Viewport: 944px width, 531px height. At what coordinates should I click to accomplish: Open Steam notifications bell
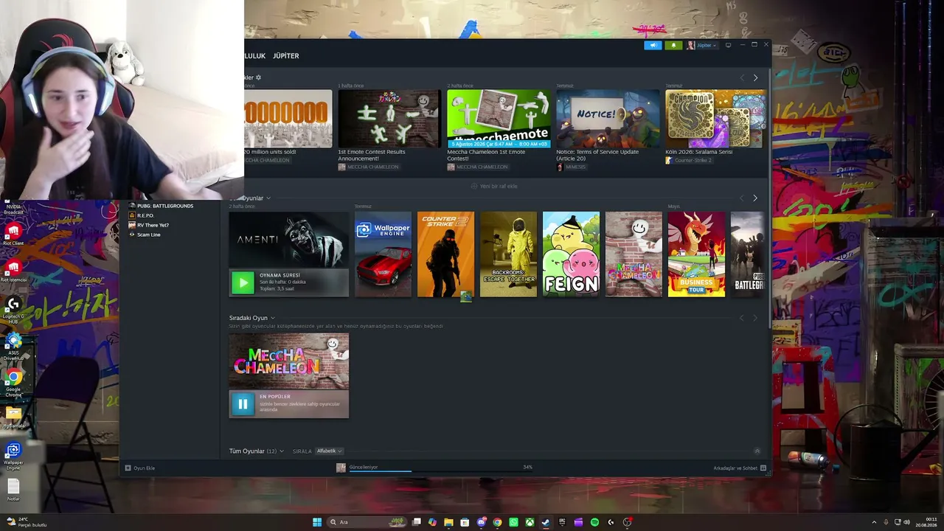[673, 45]
